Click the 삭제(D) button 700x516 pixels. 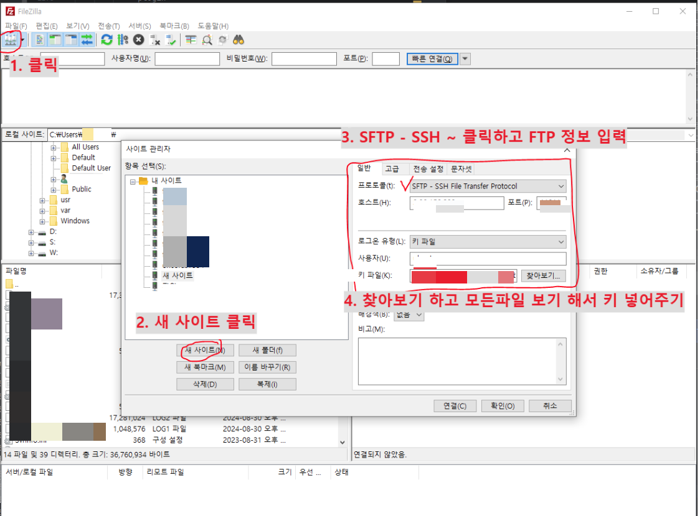click(205, 384)
